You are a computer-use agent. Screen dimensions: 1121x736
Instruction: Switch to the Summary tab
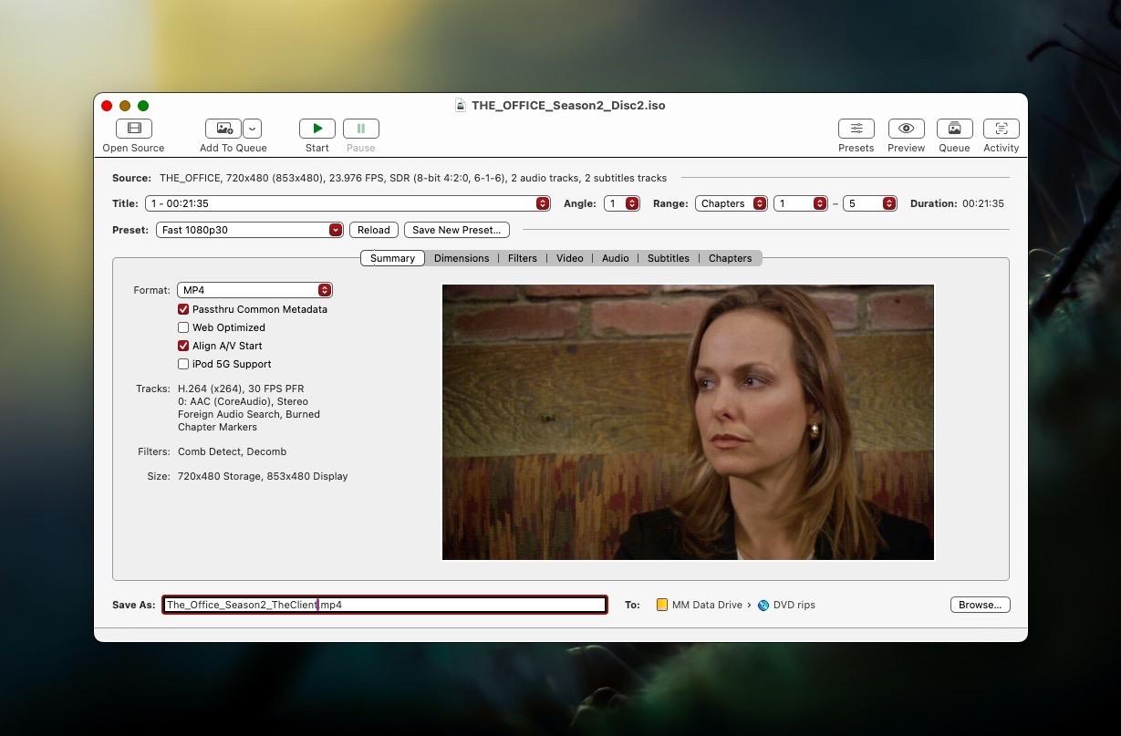pyautogui.click(x=392, y=258)
